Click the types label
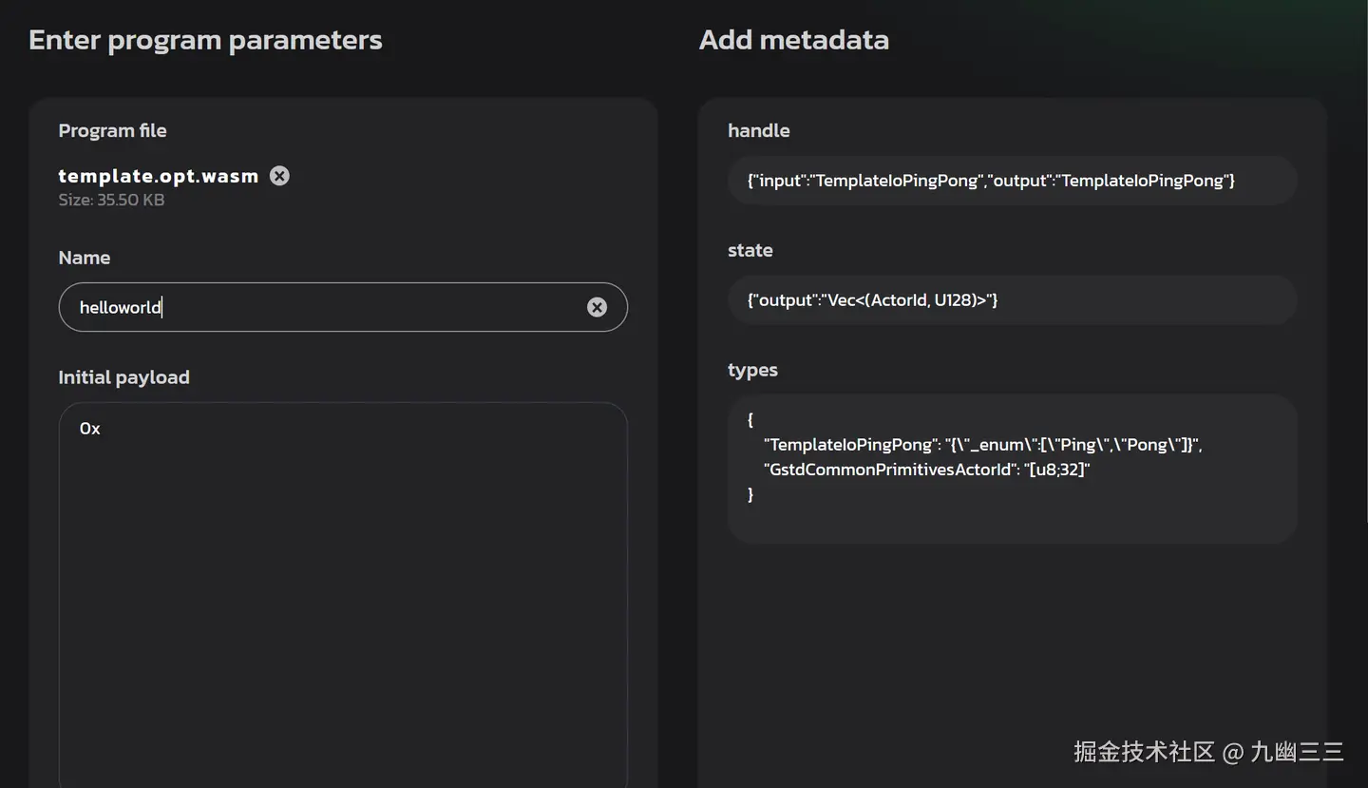This screenshot has width=1368, height=788. click(x=752, y=371)
